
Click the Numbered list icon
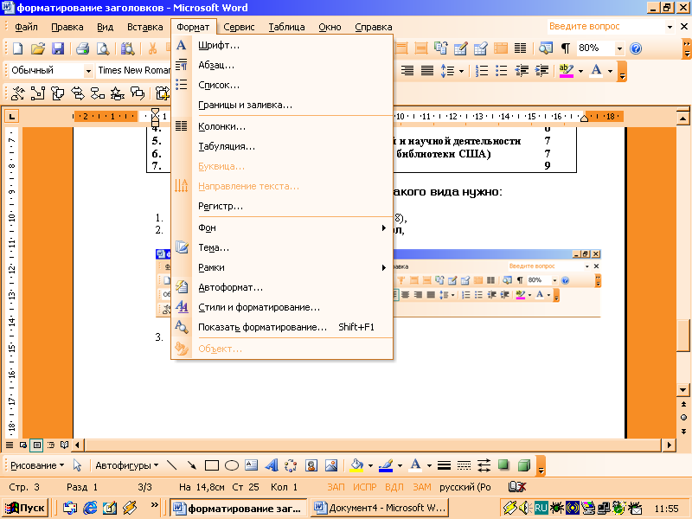tap(482, 71)
